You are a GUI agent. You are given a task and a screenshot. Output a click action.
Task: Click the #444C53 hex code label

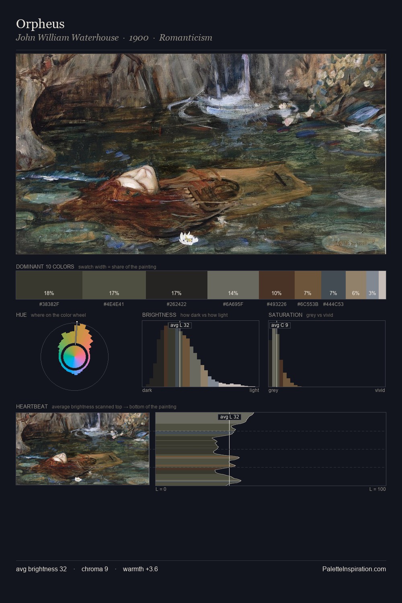(x=333, y=304)
